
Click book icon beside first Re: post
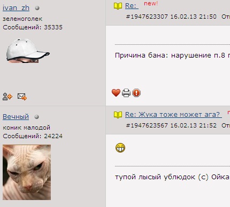(x=118, y=6)
